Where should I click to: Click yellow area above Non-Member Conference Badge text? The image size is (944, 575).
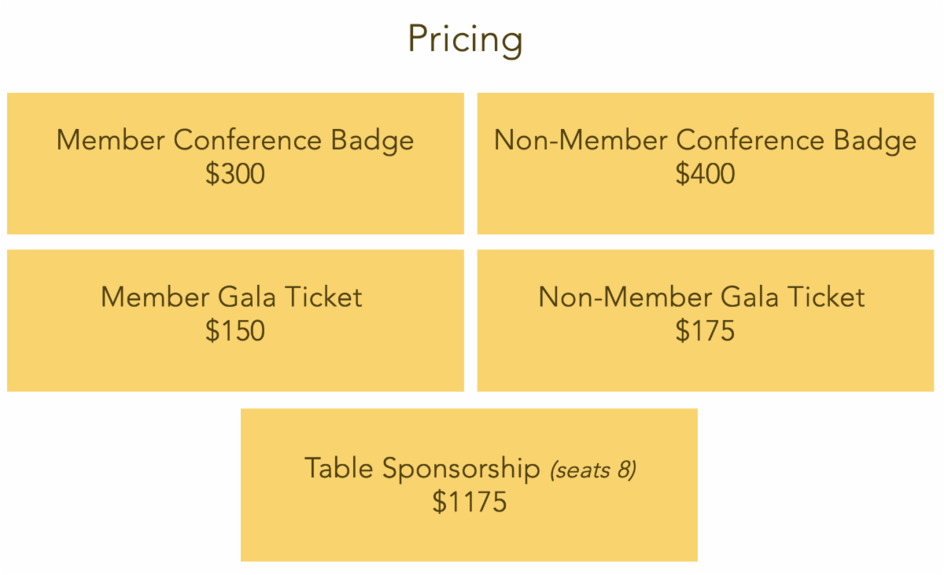pos(705,109)
